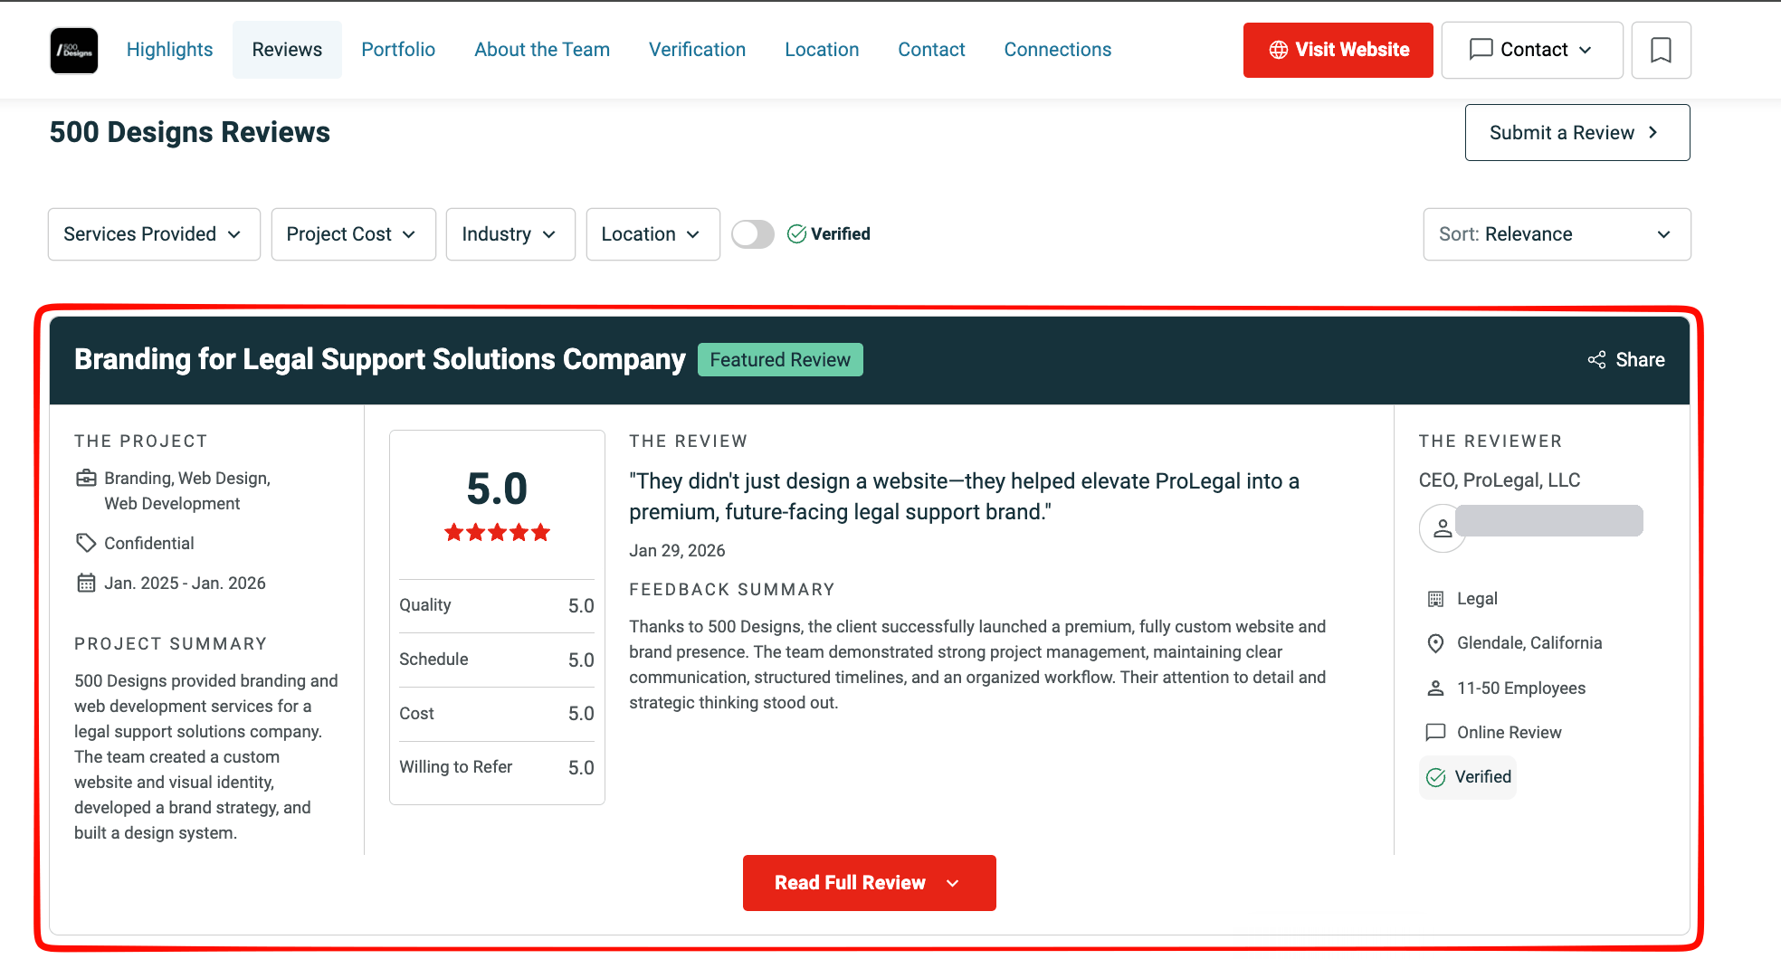The image size is (1781, 959).
Task: Open the Industry filter dropdown
Action: [510, 234]
